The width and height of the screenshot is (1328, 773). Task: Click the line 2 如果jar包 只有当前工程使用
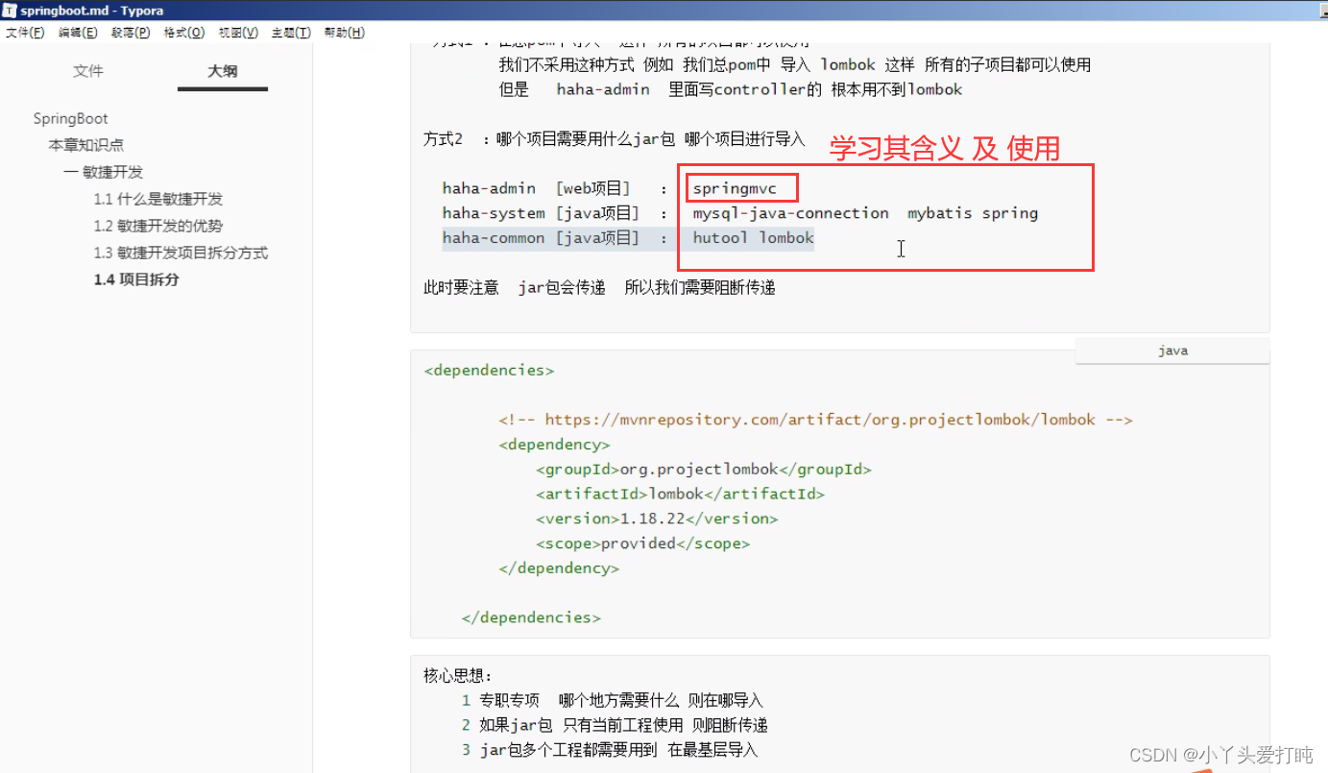pyautogui.click(x=615, y=725)
